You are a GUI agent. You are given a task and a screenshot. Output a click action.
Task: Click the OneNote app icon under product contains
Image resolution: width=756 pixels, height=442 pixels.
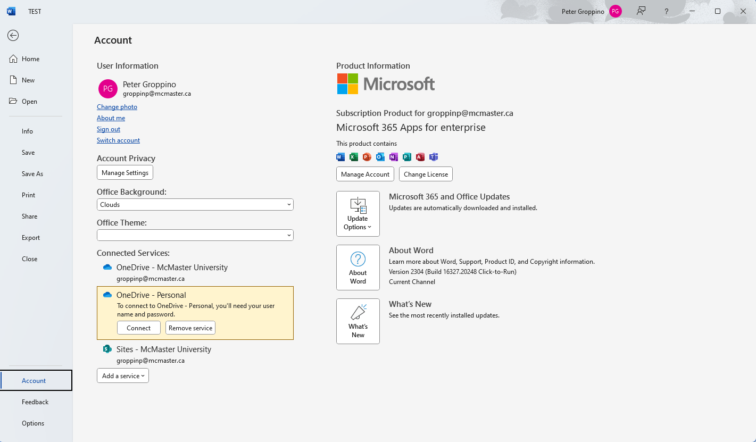394,157
